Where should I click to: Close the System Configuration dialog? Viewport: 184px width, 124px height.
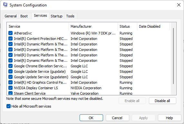pos(179,5)
